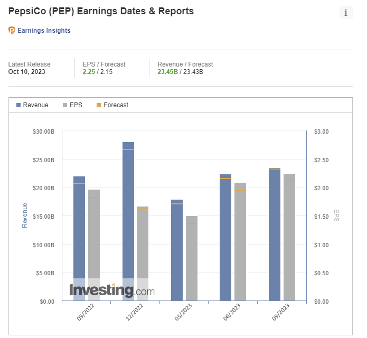Click the PepsiCo (PEP) Earnings Dates & Reports heading

tap(101, 11)
